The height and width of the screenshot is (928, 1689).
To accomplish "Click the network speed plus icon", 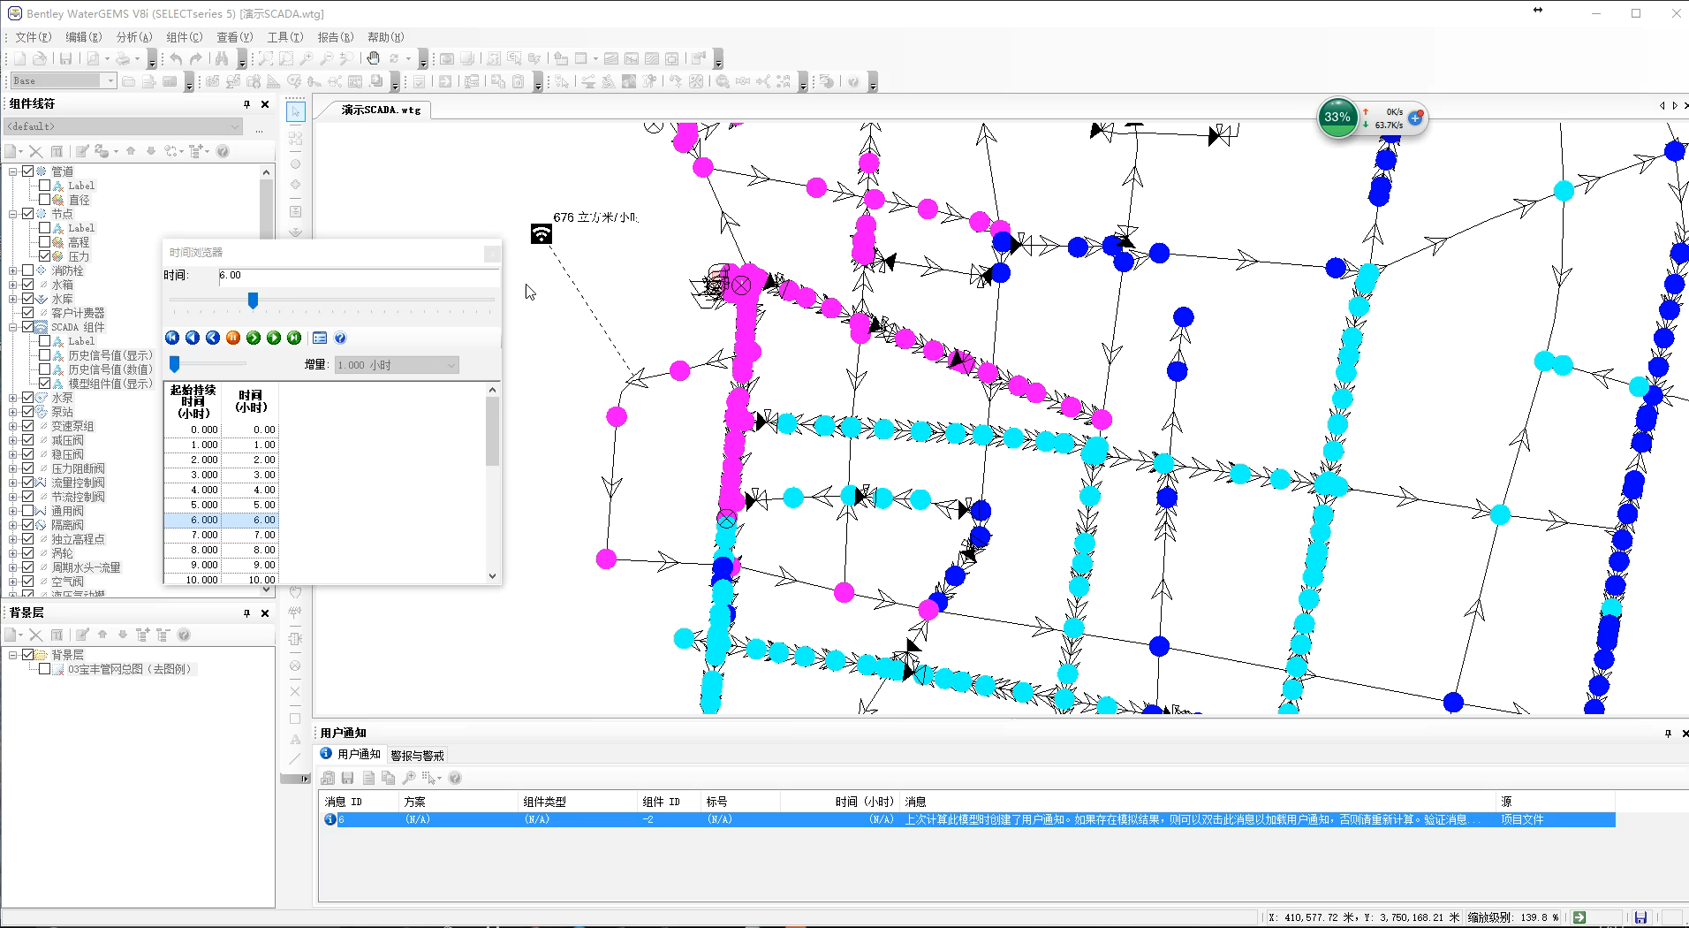I will point(1415,118).
